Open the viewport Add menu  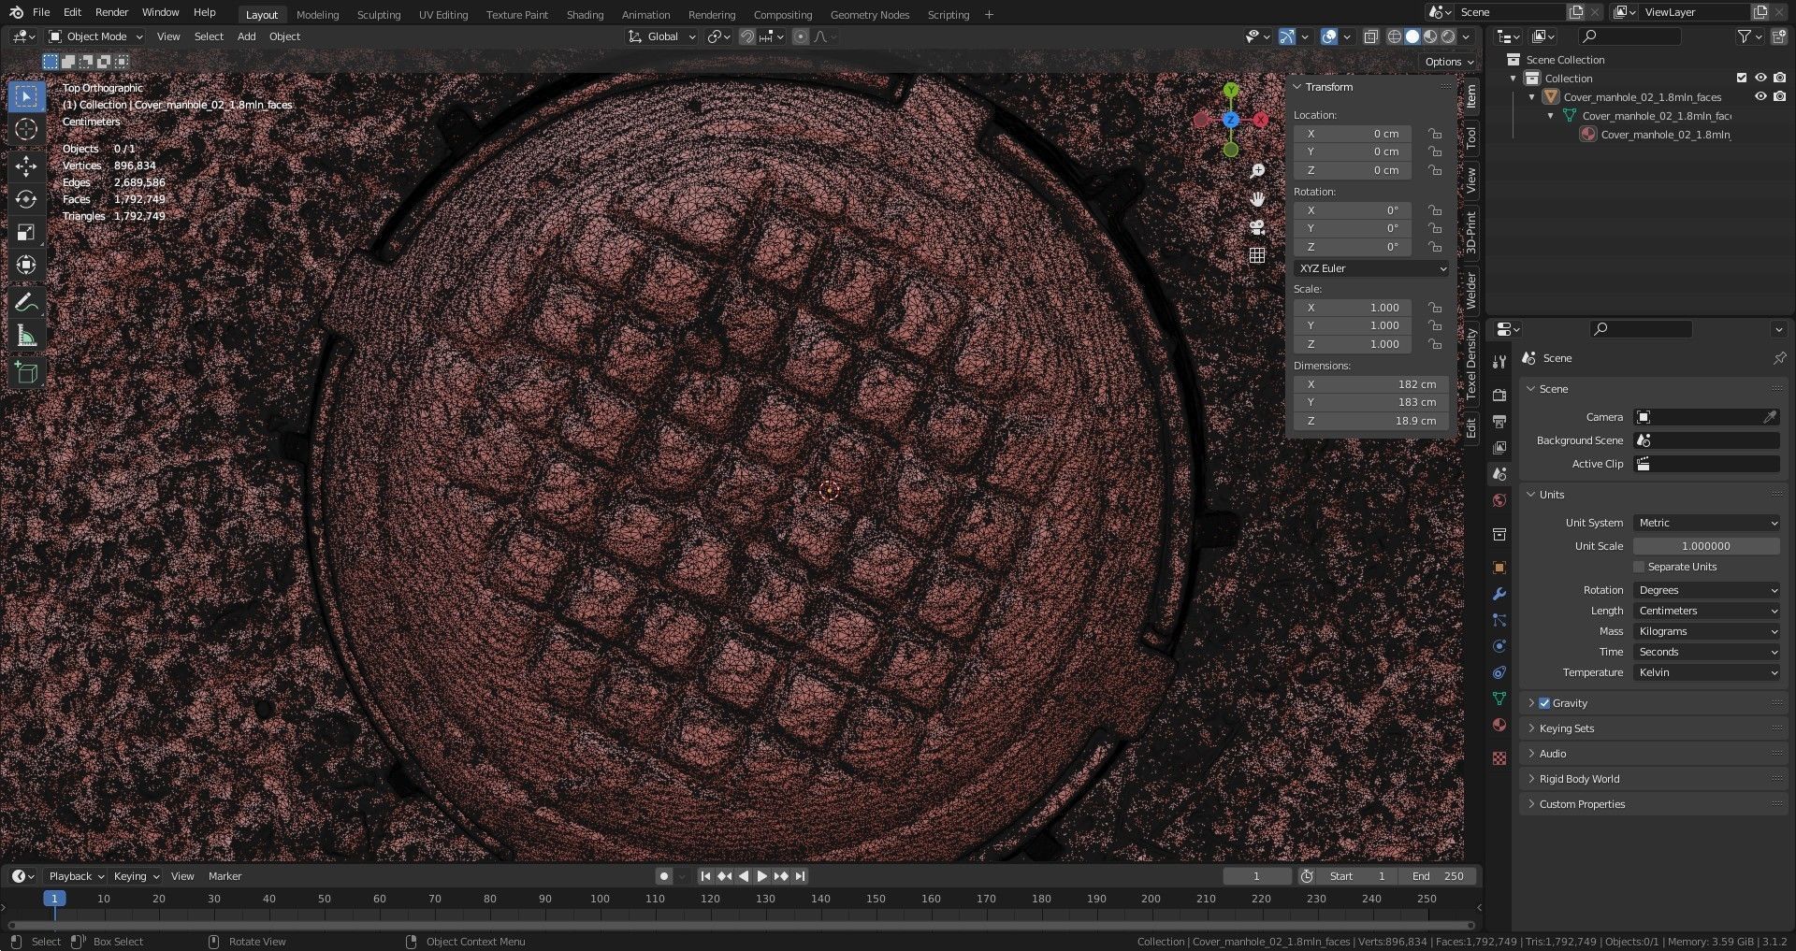coord(246,36)
